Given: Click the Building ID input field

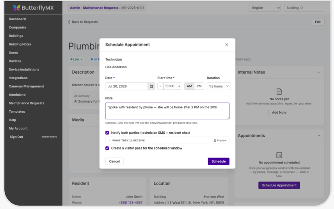Looking at the screenshot, I should tap(304, 8).
